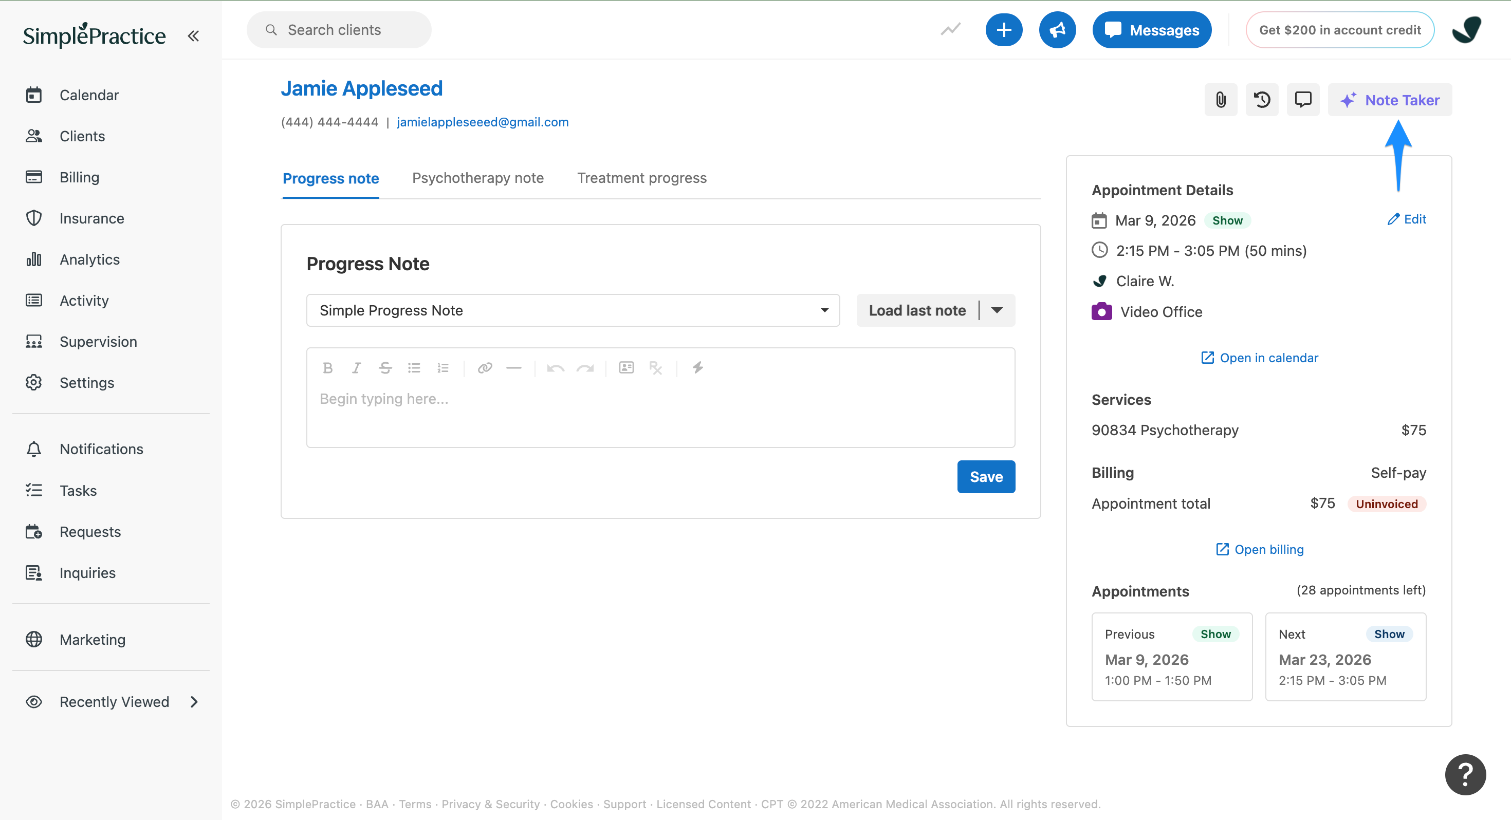Open the Simple Progress Note template dropdown
Viewport: 1511px width, 820px height.
(x=573, y=310)
